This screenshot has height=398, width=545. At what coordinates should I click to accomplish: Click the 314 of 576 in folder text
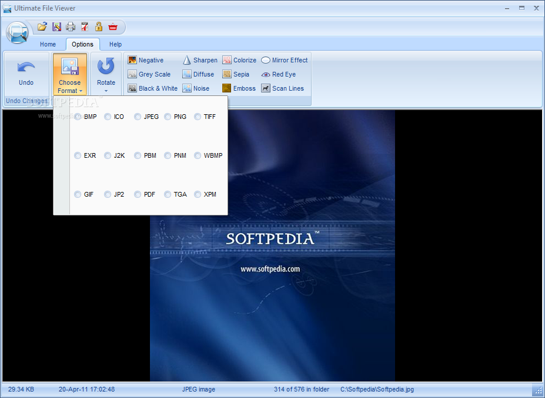tap(302, 389)
